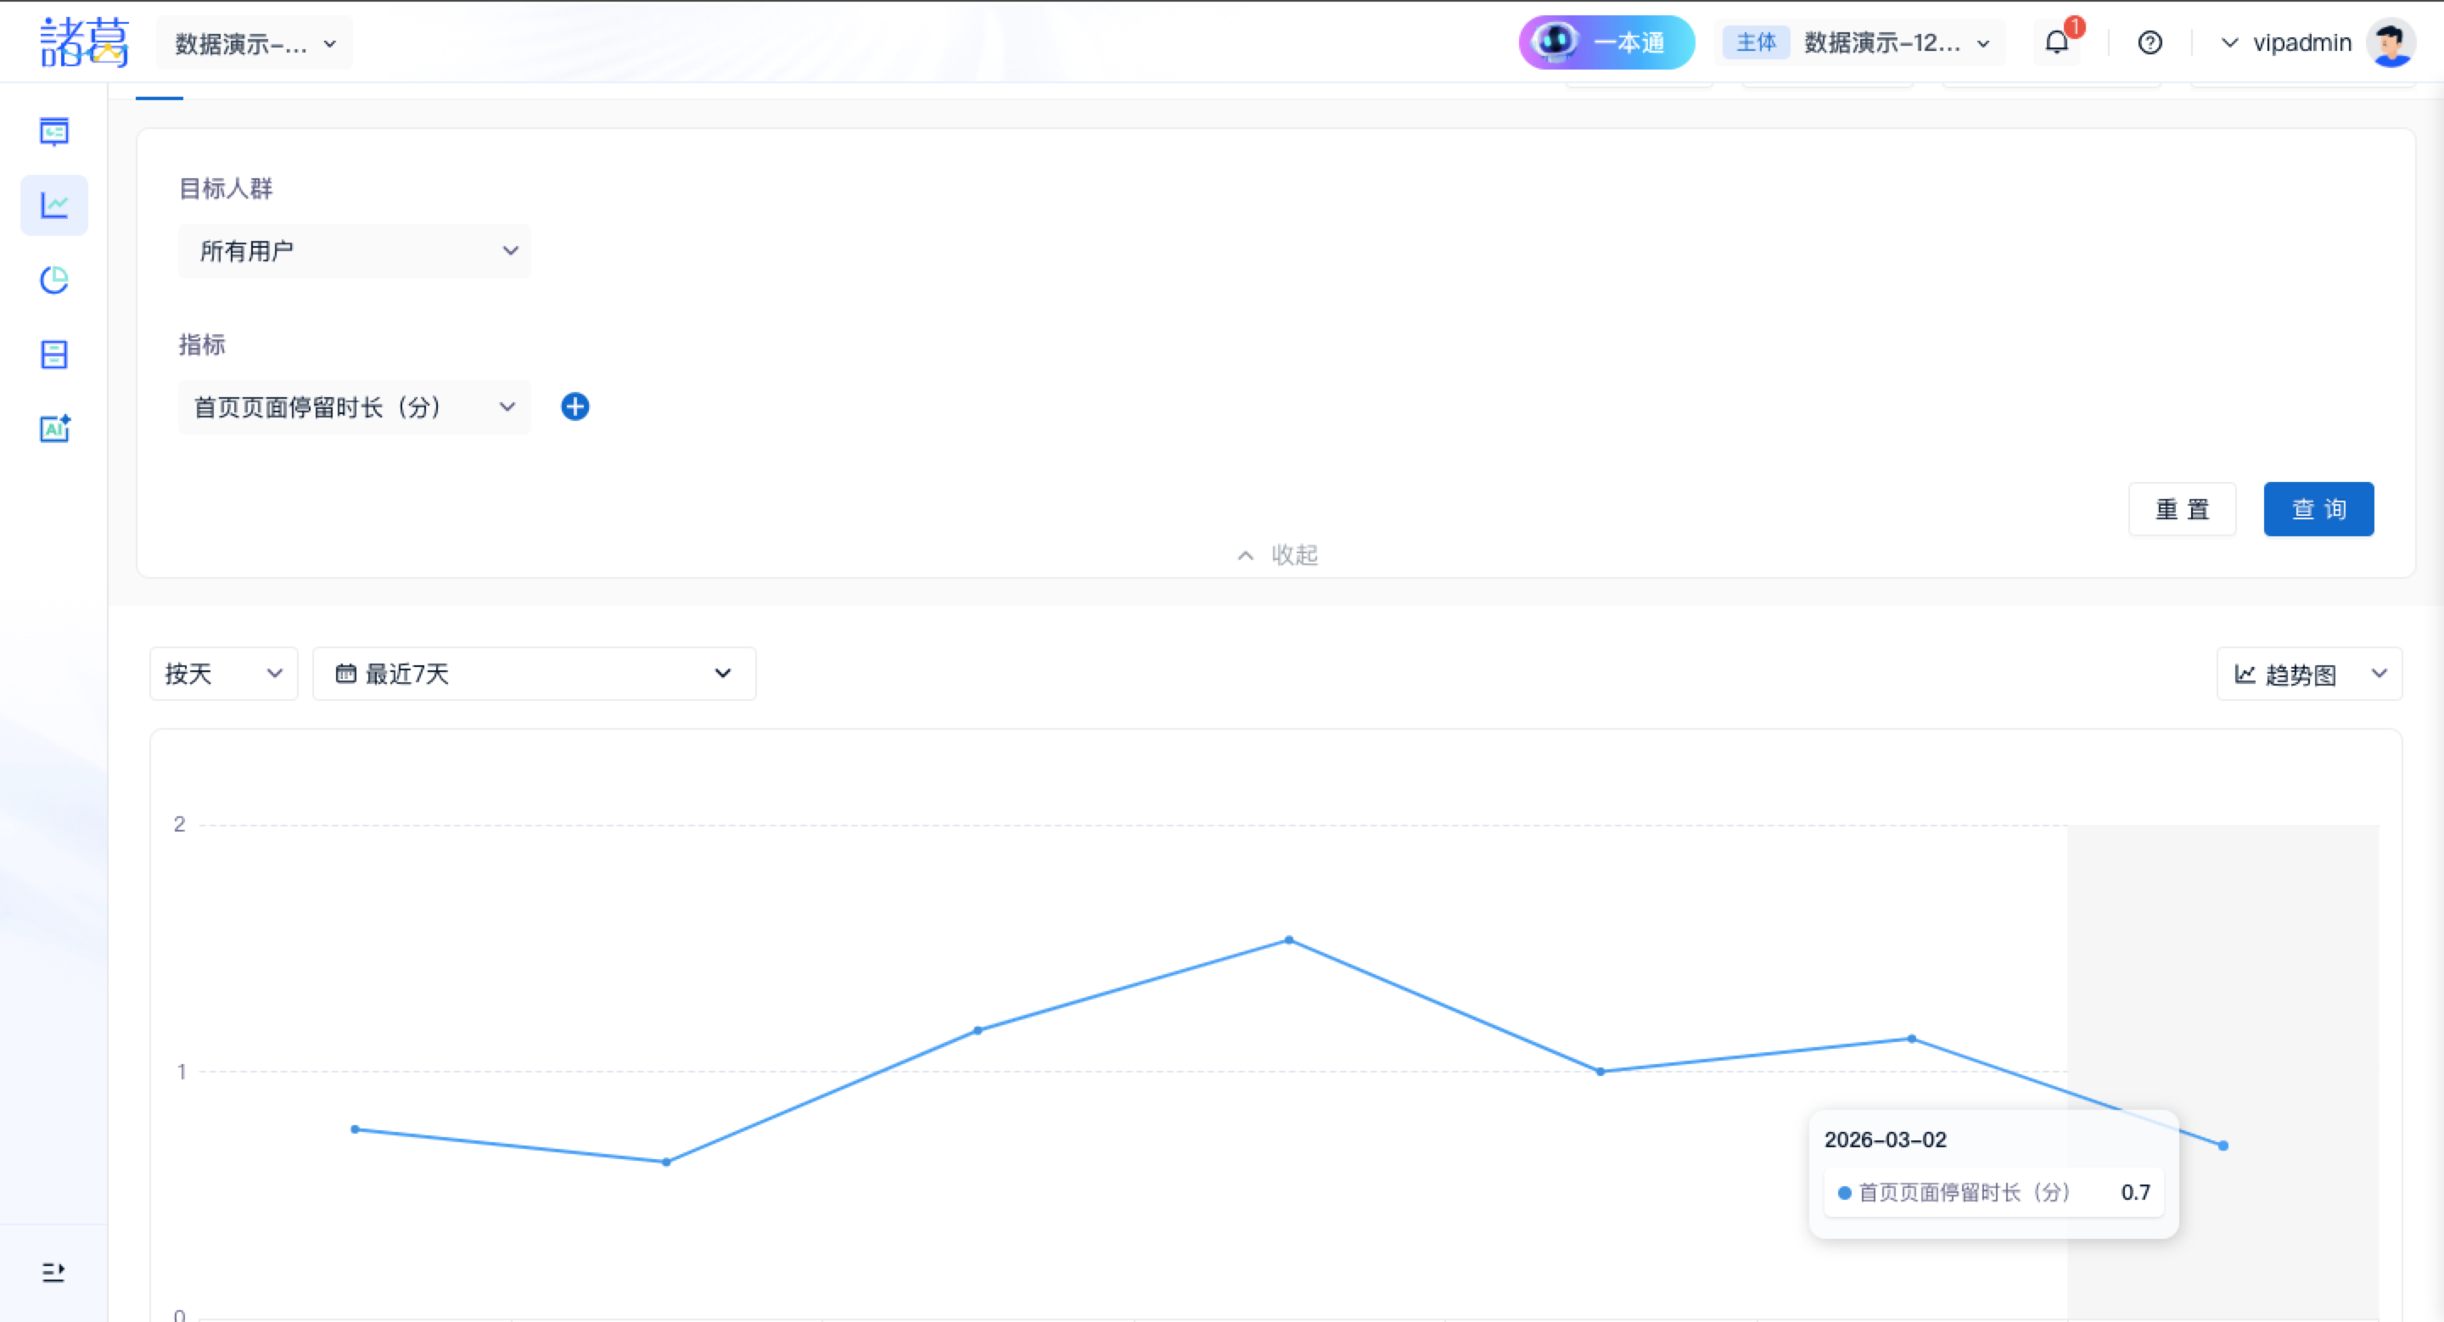Image resolution: width=2444 pixels, height=1322 pixels.
Task: Open the pie chart sidebar icon
Action: tap(54, 280)
